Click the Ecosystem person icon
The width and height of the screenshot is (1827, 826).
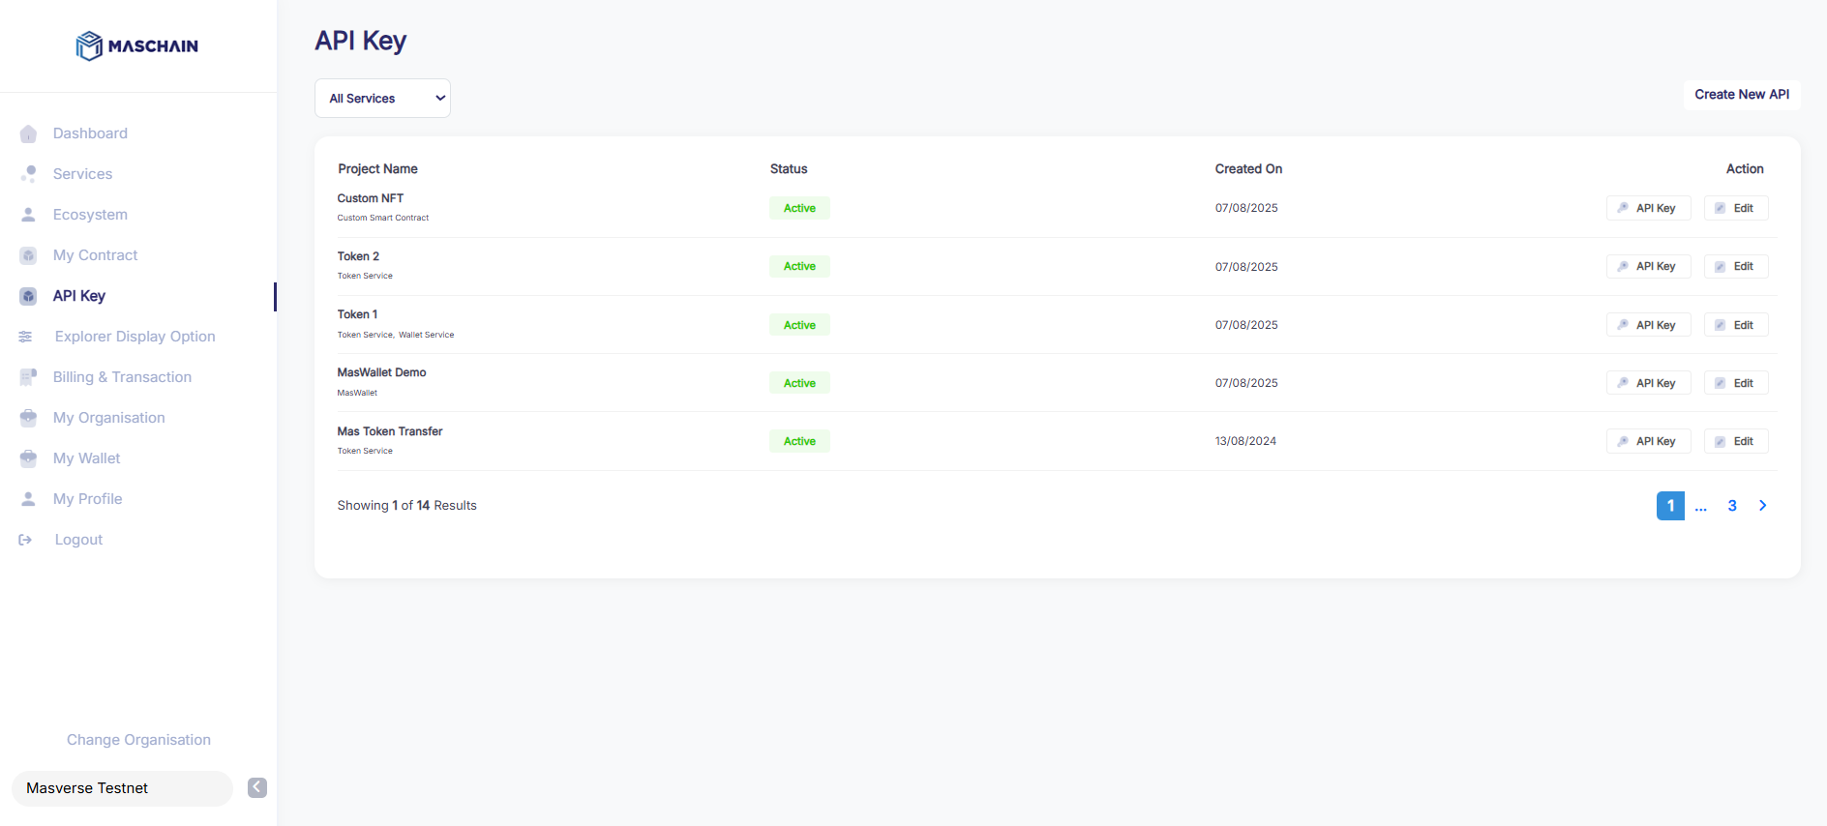(28, 215)
